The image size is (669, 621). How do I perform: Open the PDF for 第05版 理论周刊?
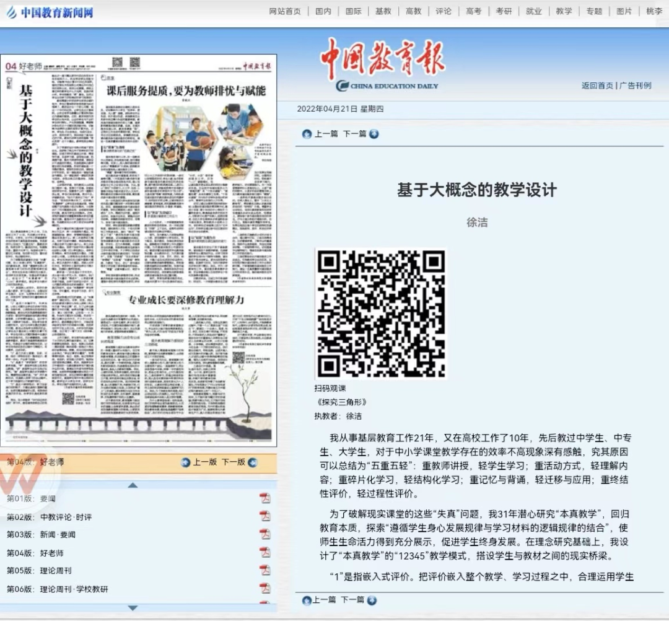265,570
